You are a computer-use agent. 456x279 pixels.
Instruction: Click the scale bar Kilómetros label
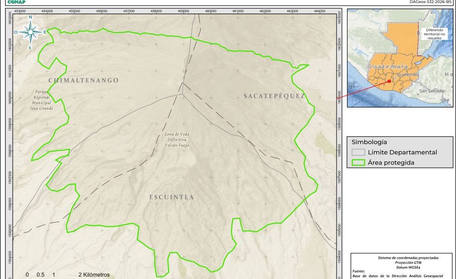pos(94,274)
